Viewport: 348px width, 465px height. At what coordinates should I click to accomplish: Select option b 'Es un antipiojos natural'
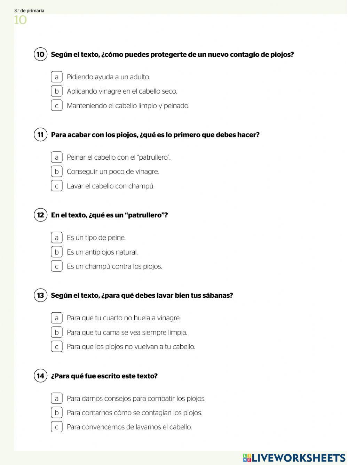56,252
